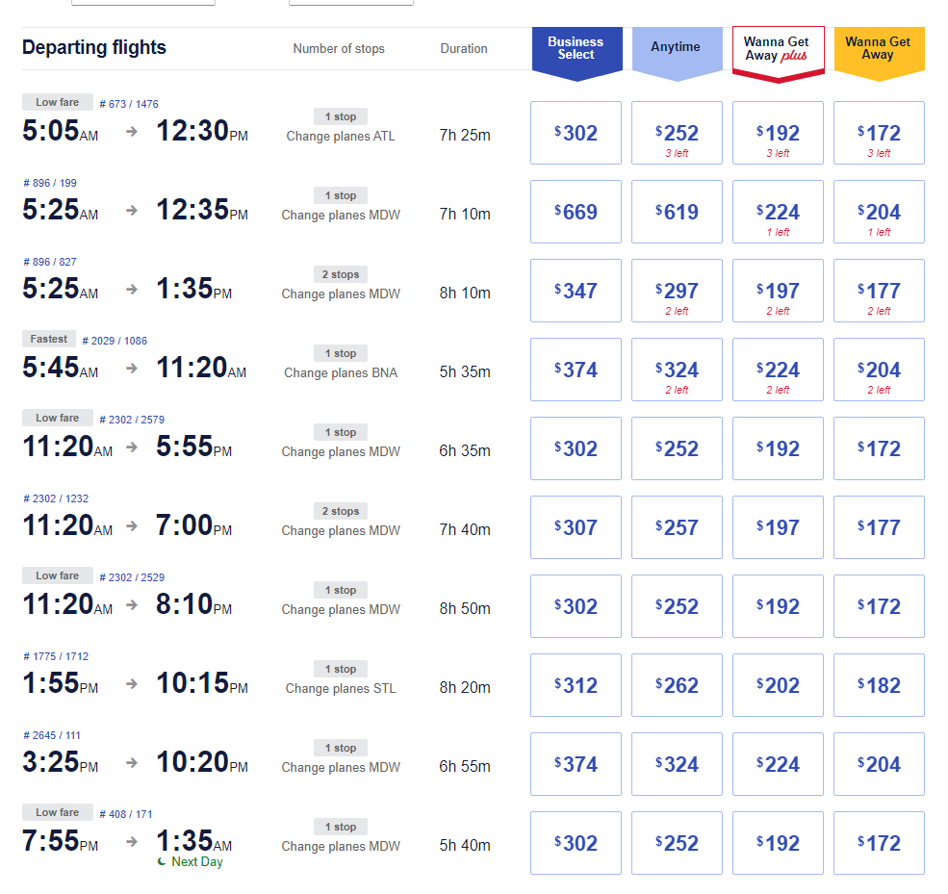Screen dimensions: 948x894
Task: Choose $172 fare for 5:05AM flight
Action: (x=879, y=133)
